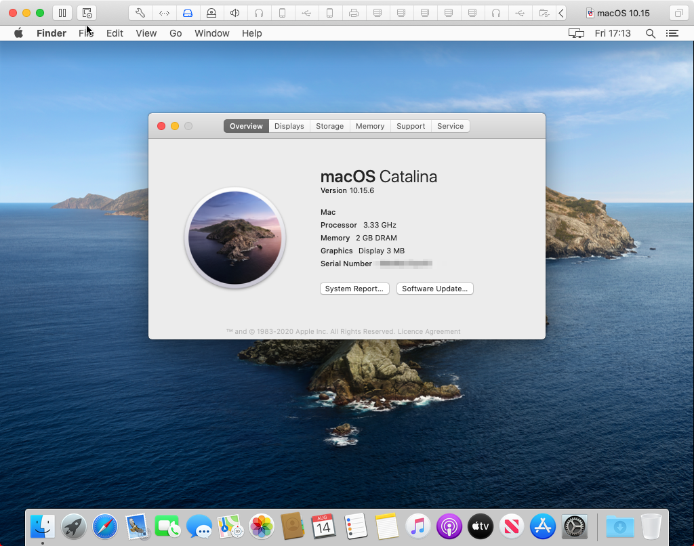Open the Trash from the Dock
This screenshot has width=694, height=546.
pos(651,526)
